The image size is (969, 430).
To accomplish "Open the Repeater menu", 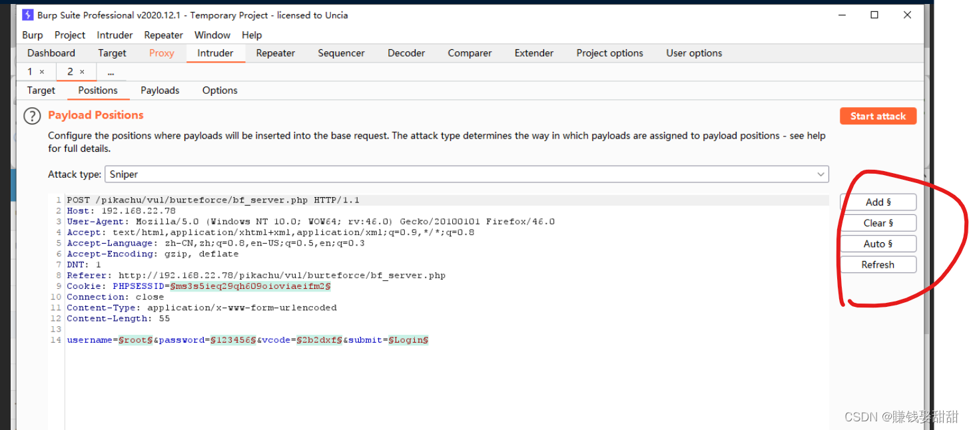I will coord(163,35).
